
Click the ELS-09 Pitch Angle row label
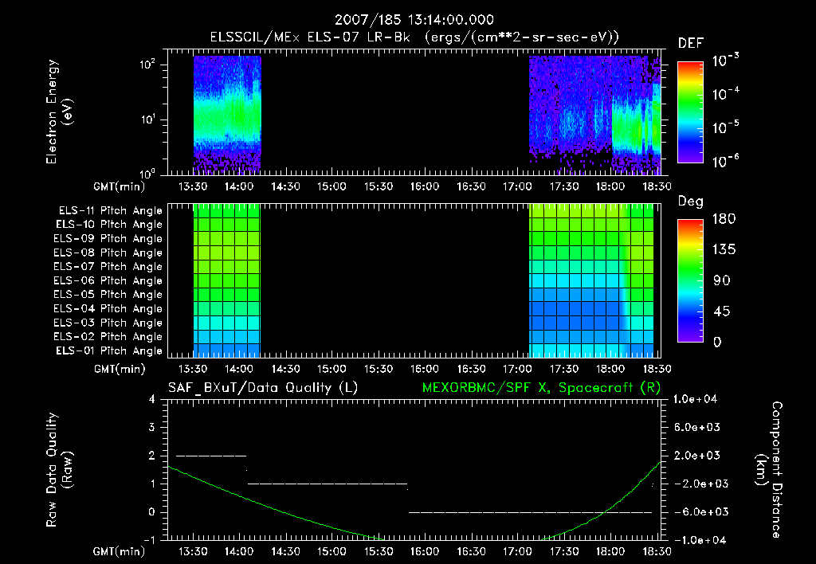pos(108,239)
